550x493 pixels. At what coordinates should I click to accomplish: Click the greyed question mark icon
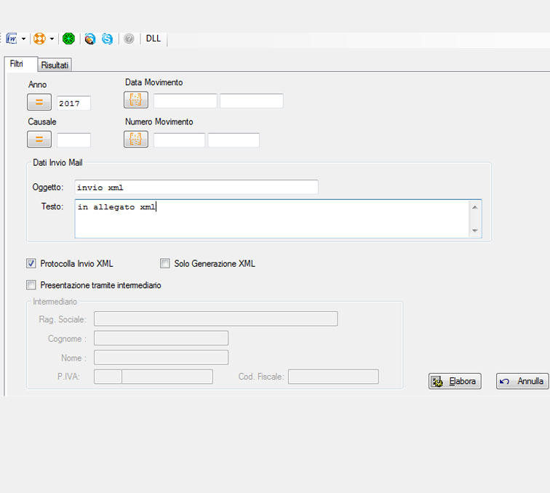click(129, 39)
